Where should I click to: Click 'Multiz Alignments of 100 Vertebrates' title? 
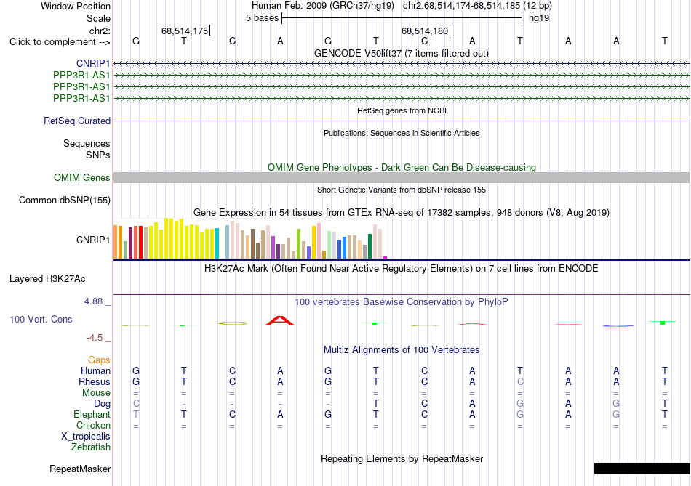[402, 350]
